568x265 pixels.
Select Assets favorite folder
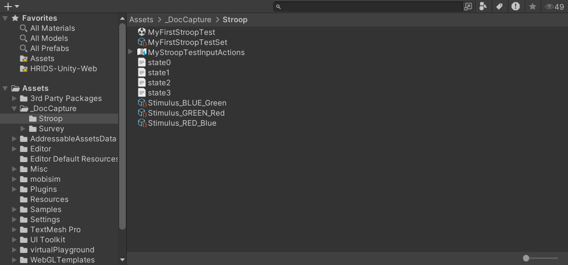coord(42,59)
